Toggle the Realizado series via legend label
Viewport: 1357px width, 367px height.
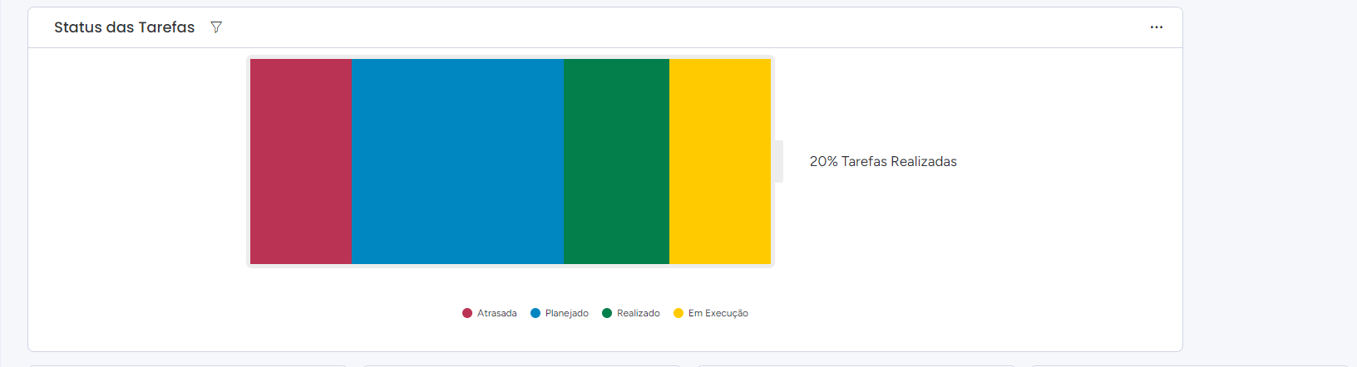point(639,313)
